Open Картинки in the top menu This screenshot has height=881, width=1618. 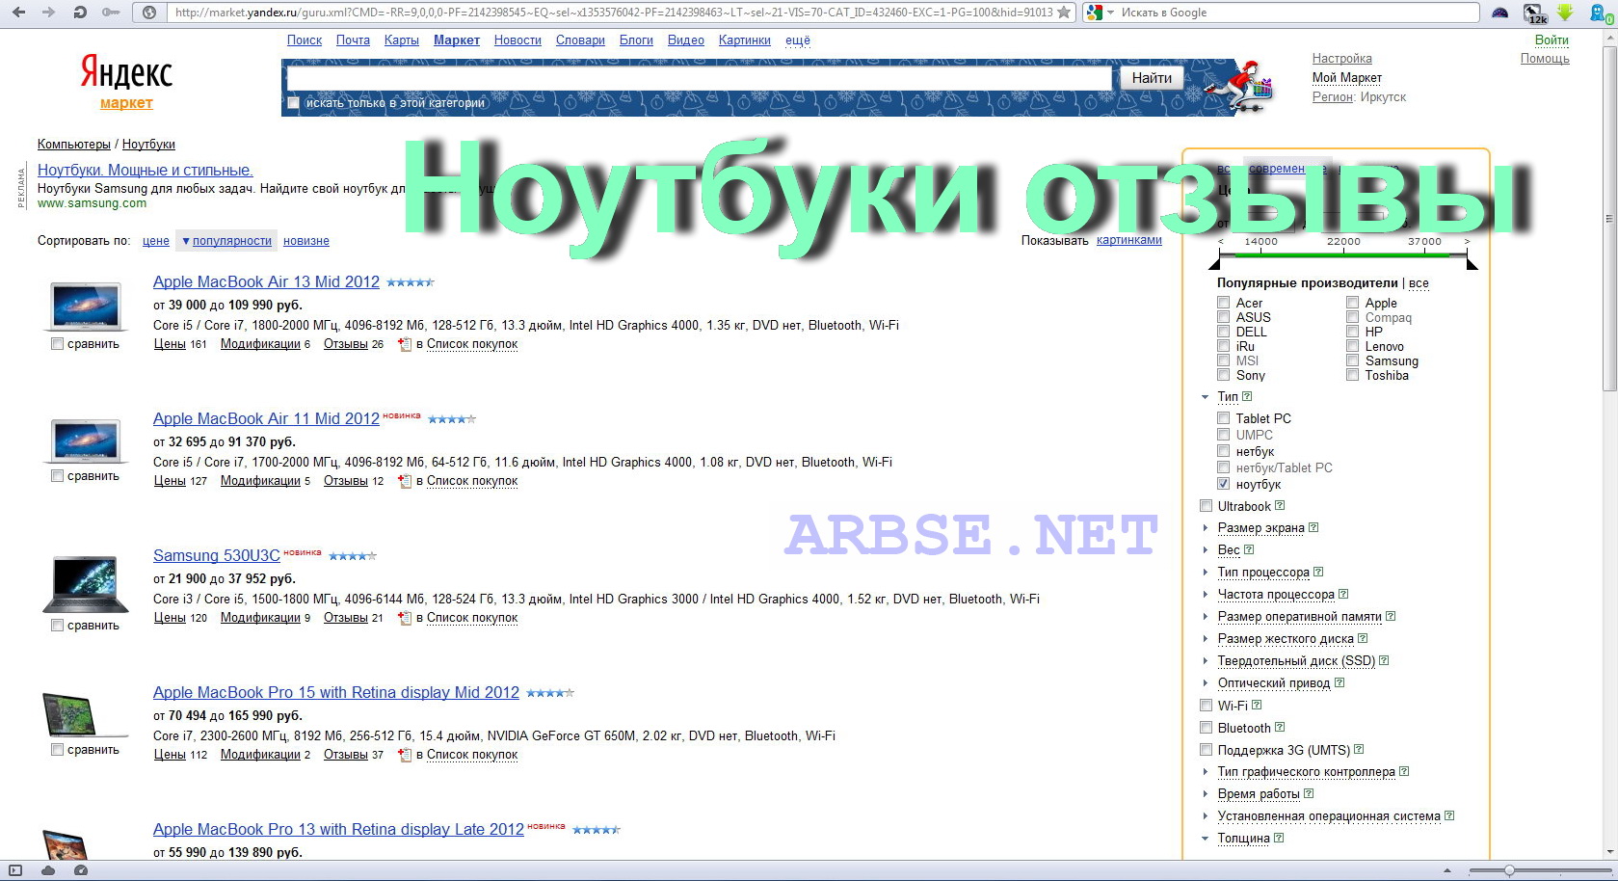click(744, 40)
